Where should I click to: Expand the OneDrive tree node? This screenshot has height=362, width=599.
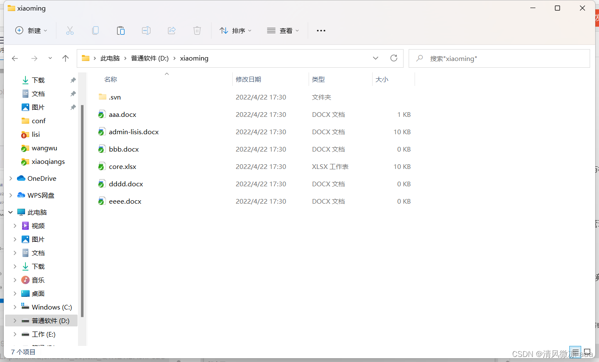[x=11, y=179]
